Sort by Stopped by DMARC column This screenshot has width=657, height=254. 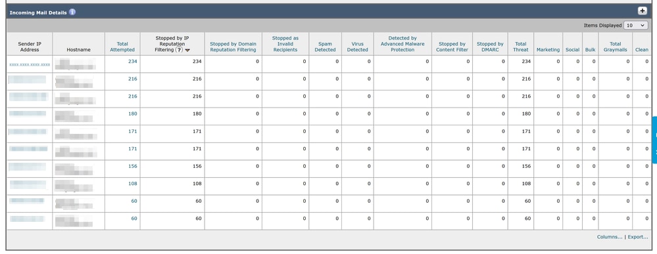tap(490, 47)
